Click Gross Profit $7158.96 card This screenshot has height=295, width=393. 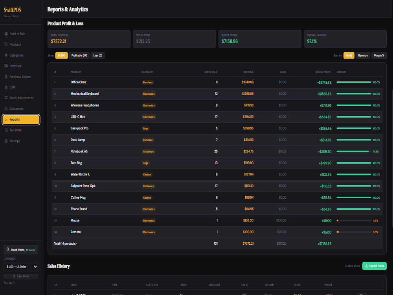tap(260, 39)
